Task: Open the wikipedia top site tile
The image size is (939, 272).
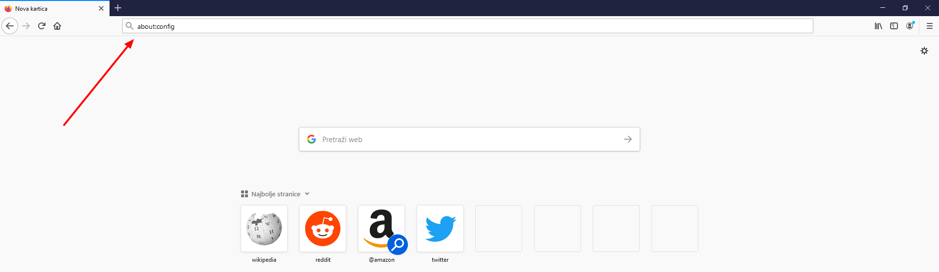Action: (x=264, y=229)
